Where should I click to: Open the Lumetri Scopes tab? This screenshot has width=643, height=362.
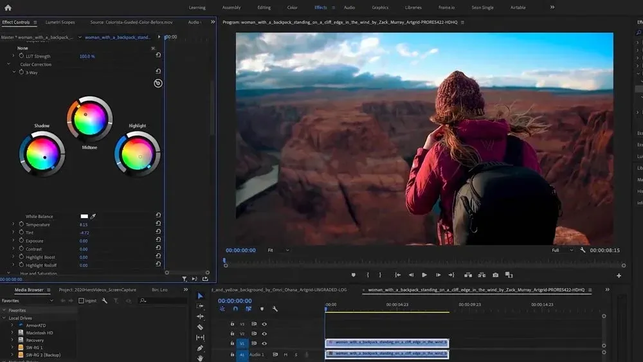coord(60,22)
